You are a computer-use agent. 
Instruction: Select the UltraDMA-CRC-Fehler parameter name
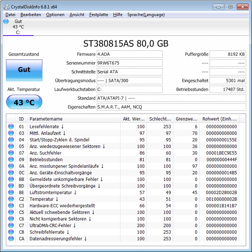[x=52, y=226]
